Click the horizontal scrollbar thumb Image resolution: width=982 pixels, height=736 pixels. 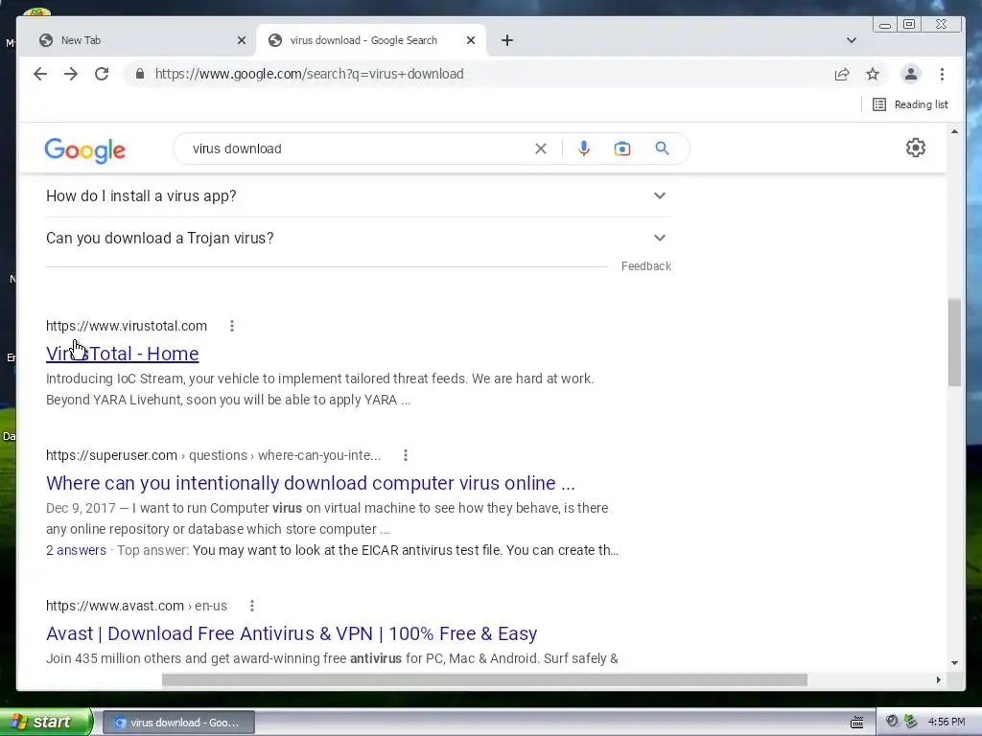(x=484, y=679)
